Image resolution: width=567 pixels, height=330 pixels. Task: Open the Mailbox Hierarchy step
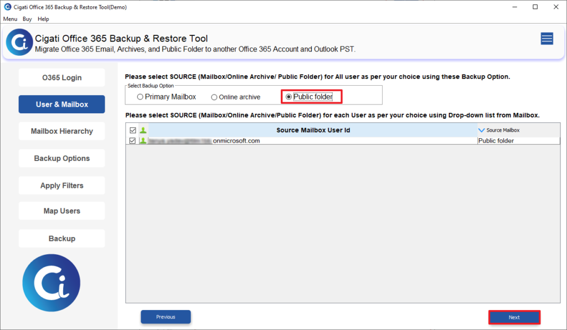click(x=62, y=131)
